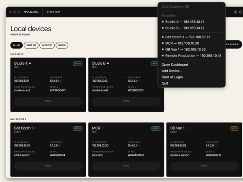Choose MCR — 192.168.10.20 in menu

click(x=192, y=43)
